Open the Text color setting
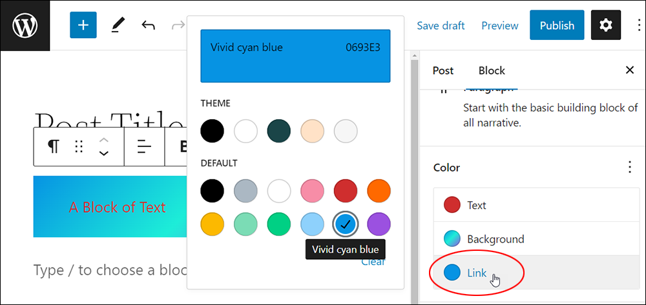 (536, 204)
